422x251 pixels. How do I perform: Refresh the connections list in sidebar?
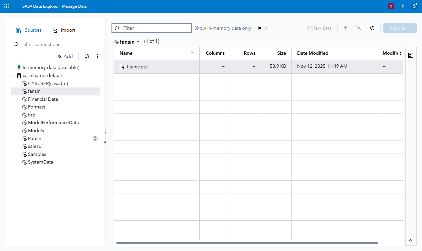pyautogui.click(x=87, y=56)
